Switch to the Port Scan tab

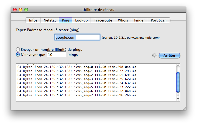click(x=158, y=20)
